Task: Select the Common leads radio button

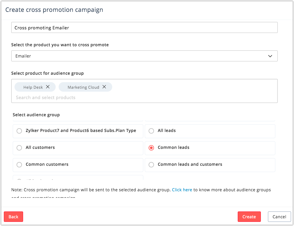Action: point(151,148)
